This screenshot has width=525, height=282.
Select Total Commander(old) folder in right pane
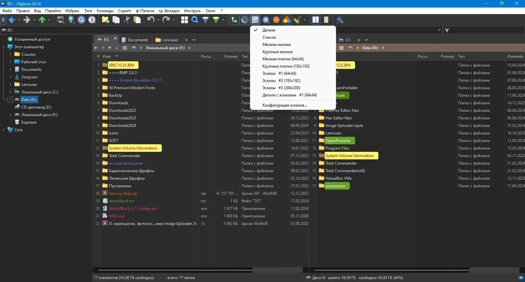point(345,171)
